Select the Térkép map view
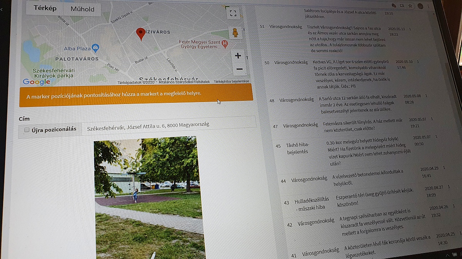 (x=45, y=8)
